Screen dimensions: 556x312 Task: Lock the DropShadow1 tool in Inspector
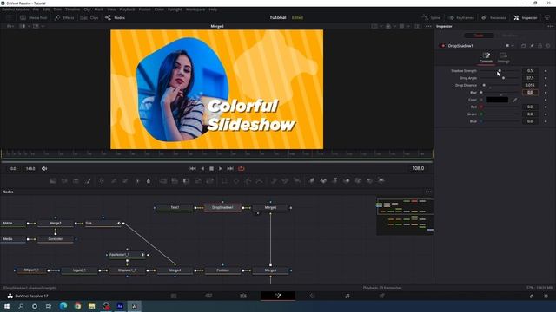(x=539, y=46)
